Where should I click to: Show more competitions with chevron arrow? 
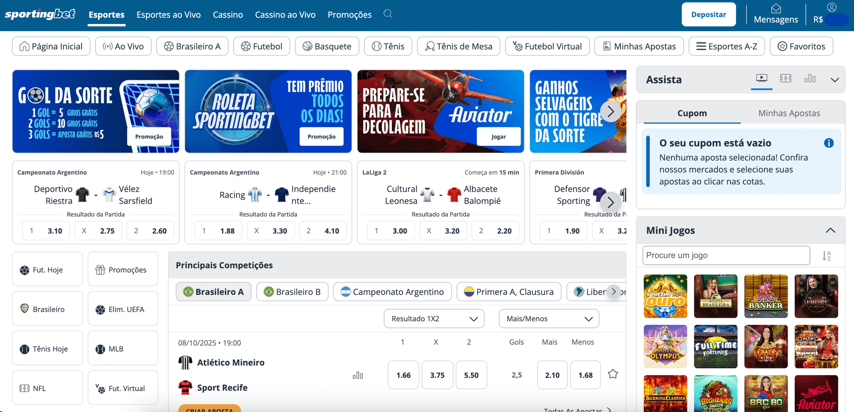tap(614, 292)
